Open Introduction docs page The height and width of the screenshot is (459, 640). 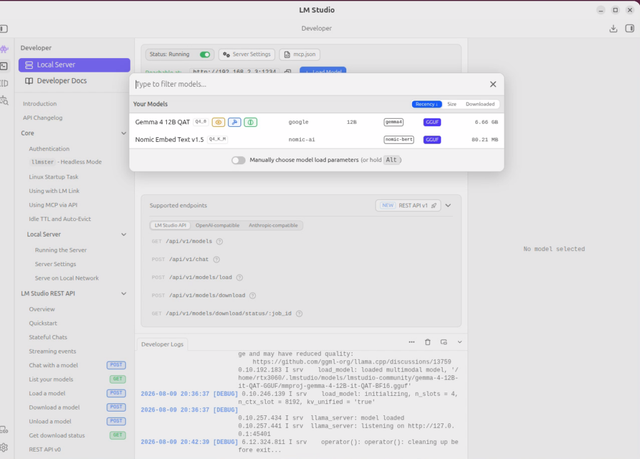coord(39,104)
